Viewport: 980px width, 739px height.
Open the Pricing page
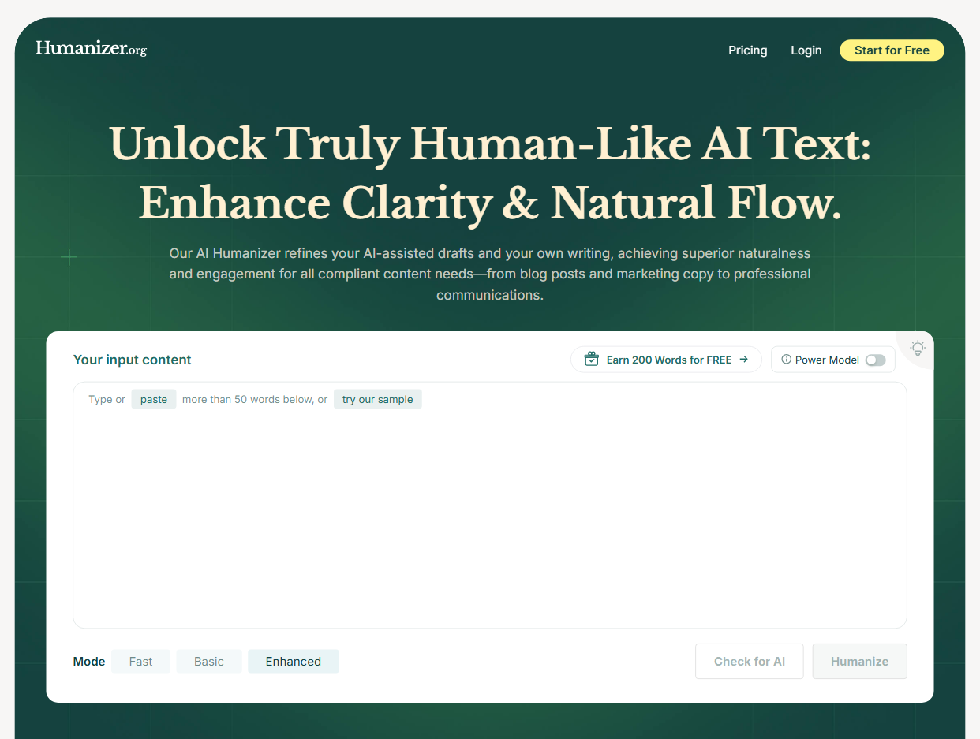tap(747, 50)
